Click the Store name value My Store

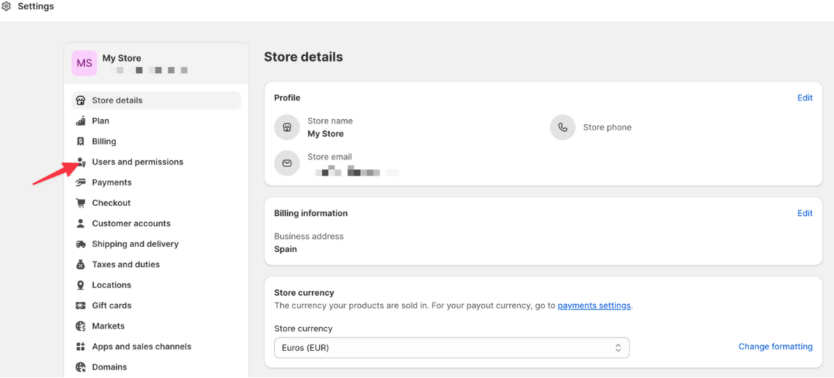[x=326, y=134]
